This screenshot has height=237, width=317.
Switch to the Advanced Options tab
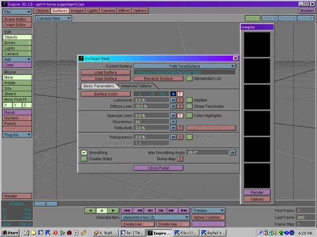[x=136, y=86]
